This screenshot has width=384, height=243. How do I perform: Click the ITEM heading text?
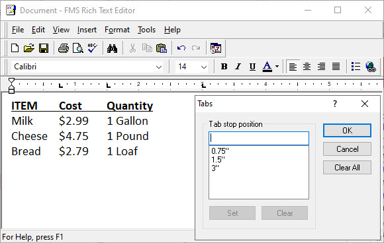click(x=24, y=106)
